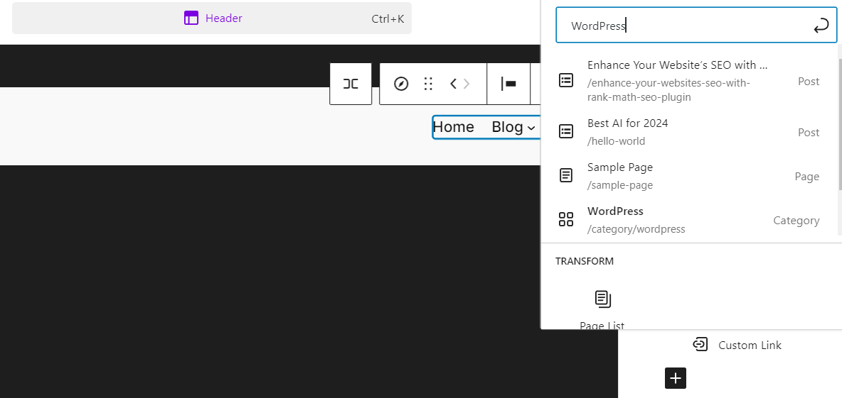The height and width of the screenshot is (398, 842).
Task: Select the WordPress category suggestion
Action: click(689, 220)
